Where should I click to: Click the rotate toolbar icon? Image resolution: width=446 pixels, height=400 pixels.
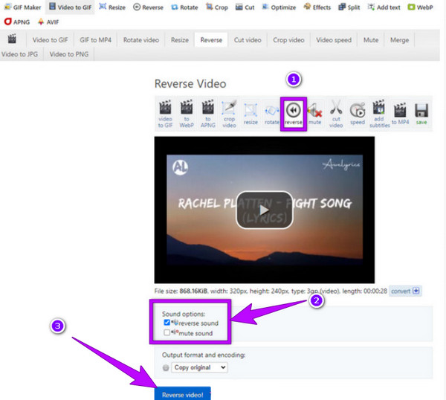pos(272,114)
